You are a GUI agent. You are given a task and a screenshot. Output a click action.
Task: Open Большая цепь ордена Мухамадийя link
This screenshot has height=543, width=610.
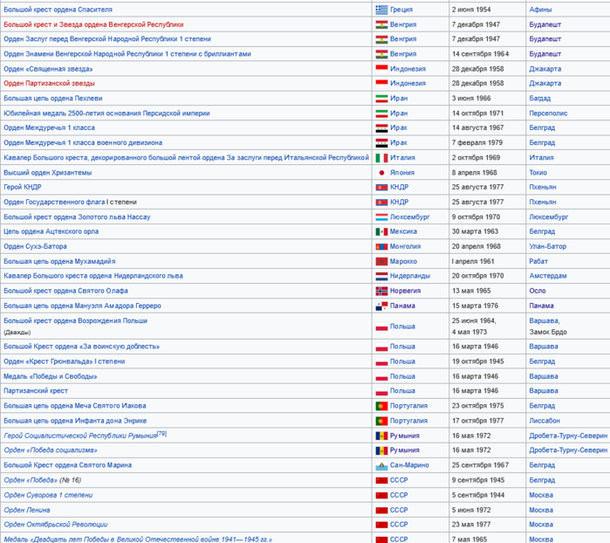(59, 261)
